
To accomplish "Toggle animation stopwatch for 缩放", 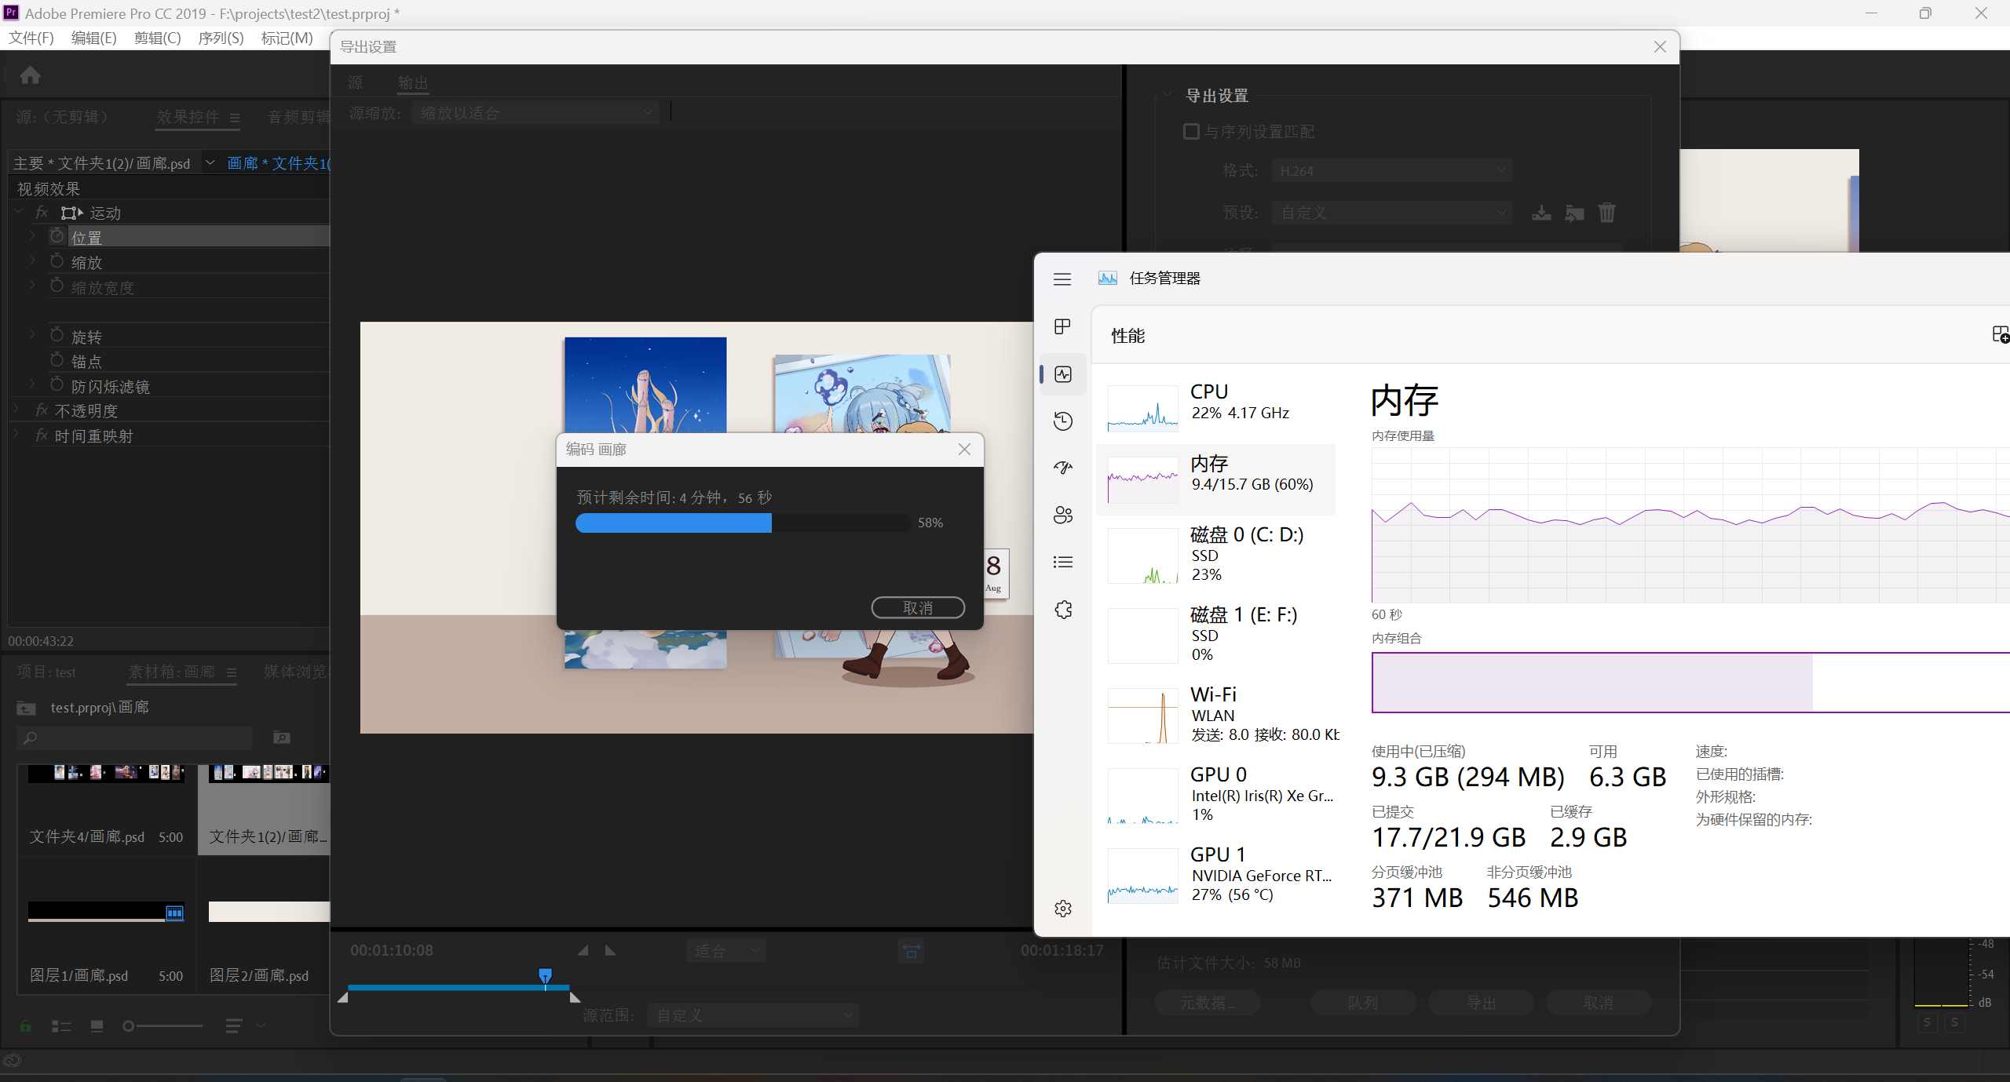I will [57, 261].
